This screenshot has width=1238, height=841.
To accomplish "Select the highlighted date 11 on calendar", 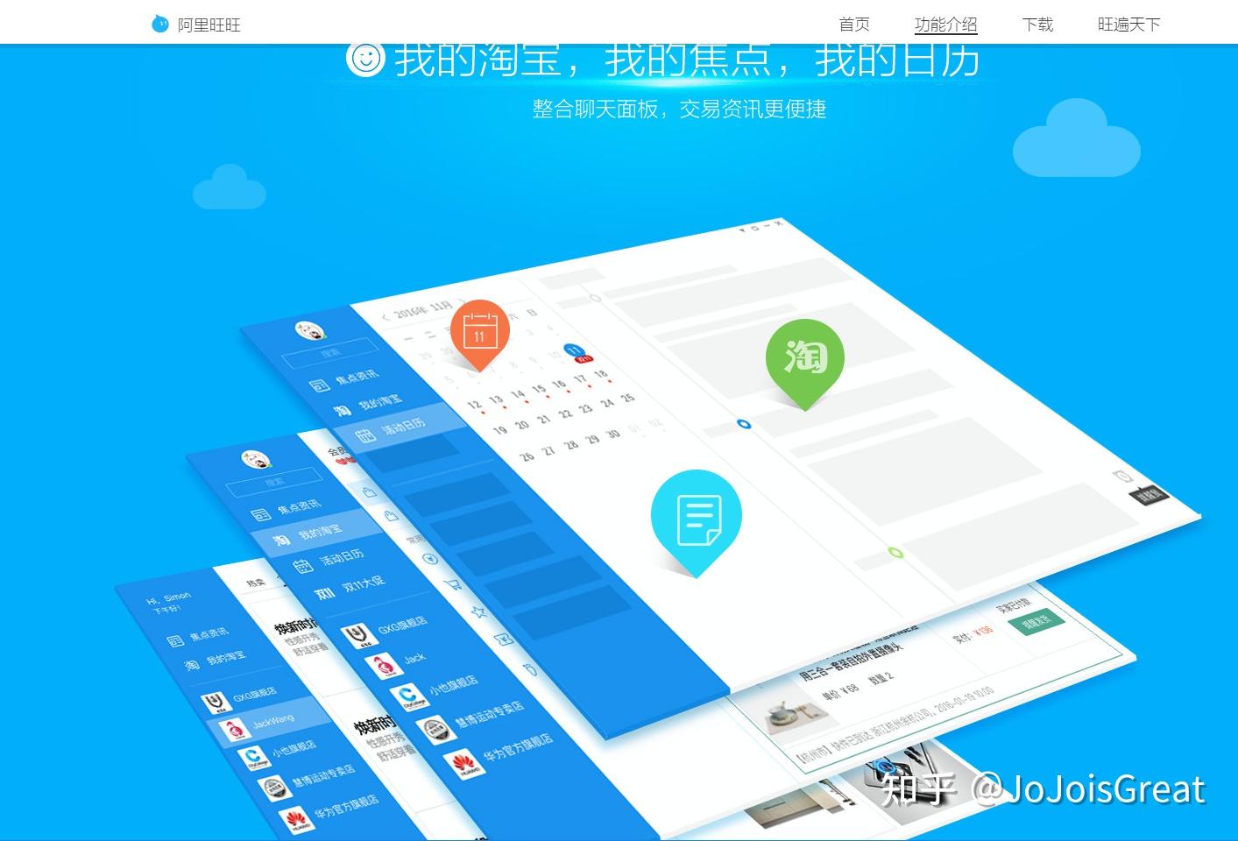I will coord(573,350).
